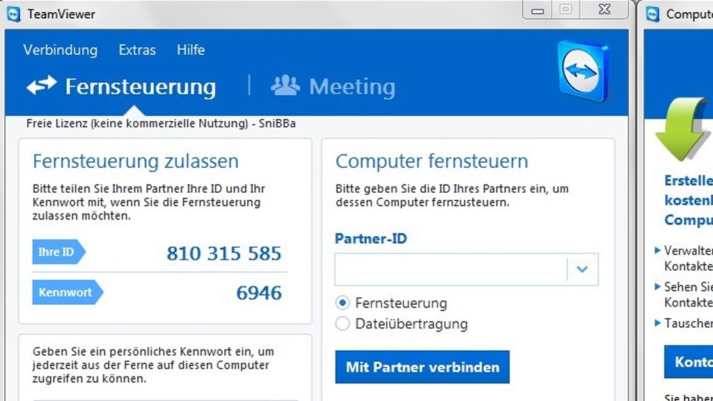Open the Extras menu

pos(137,49)
